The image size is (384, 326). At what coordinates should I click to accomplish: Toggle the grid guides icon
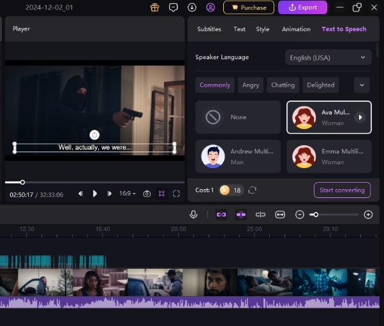[161, 194]
